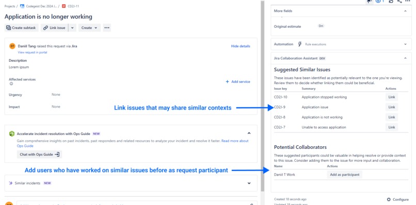Open the CD2J-11 issue key breadcrumb
The height and width of the screenshot is (205, 416).
[x=73, y=6]
